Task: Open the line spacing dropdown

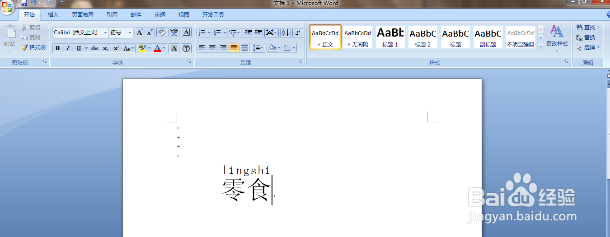Action: coord(258,48)
